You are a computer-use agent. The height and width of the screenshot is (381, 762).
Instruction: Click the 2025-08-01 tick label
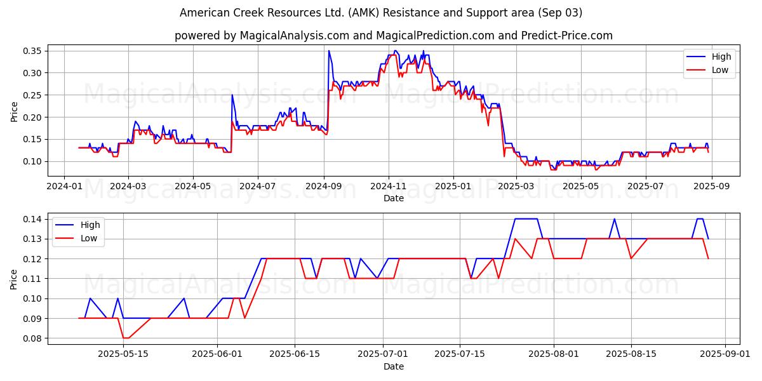(554, 354)
